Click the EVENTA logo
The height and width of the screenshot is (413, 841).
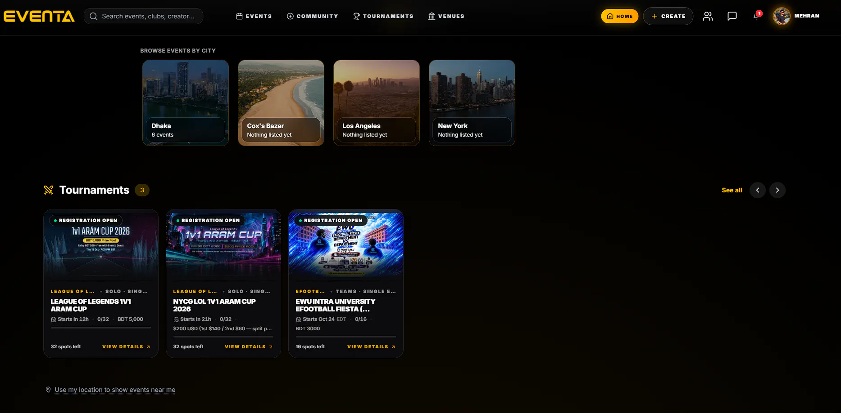(x=39, y=16)
